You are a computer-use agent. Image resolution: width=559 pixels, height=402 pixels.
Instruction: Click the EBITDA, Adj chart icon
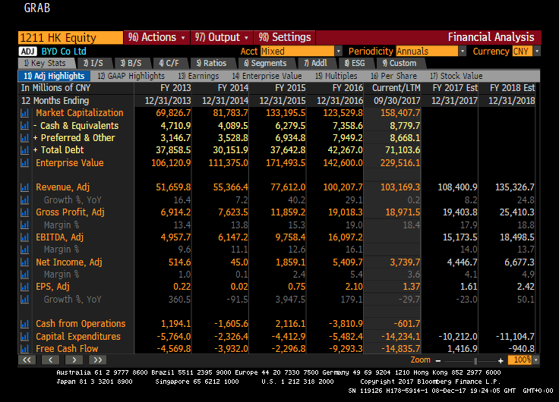(25, 237)
